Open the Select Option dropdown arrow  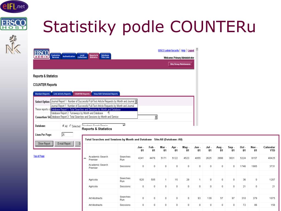136,101
